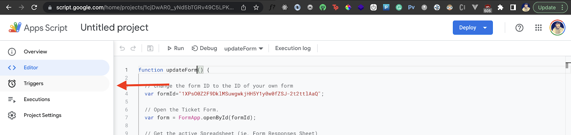571x135 pixels.
Task: Open the Tp extension icon
Action: pyautogui.click(x=335, y=7)
